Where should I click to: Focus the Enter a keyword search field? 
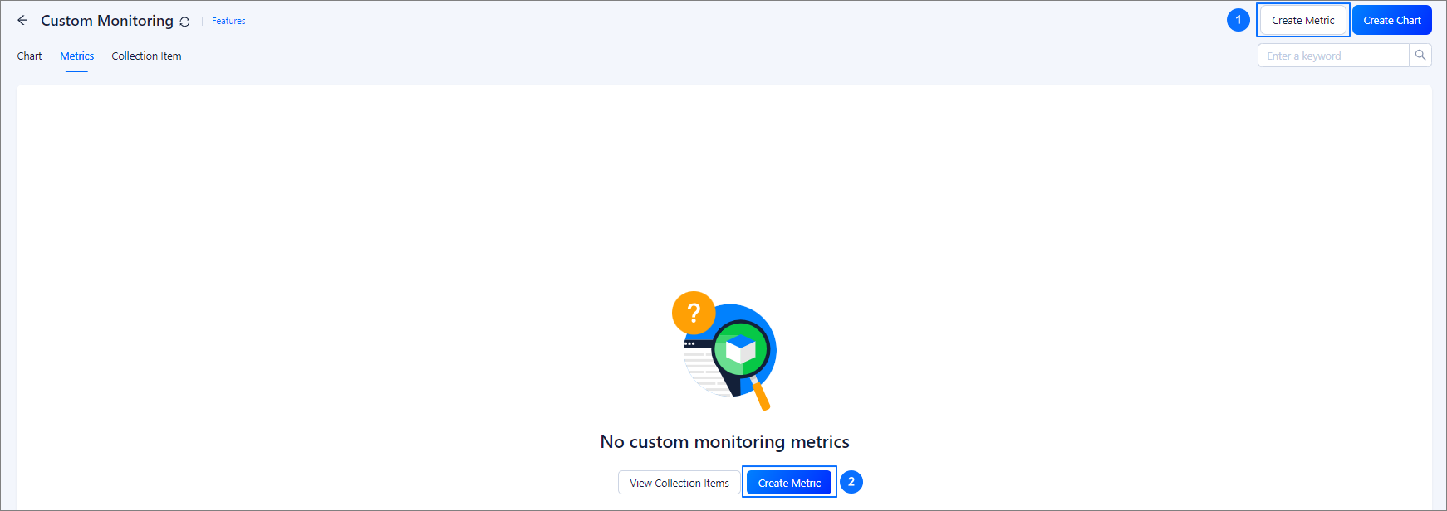click(1332, 56)
